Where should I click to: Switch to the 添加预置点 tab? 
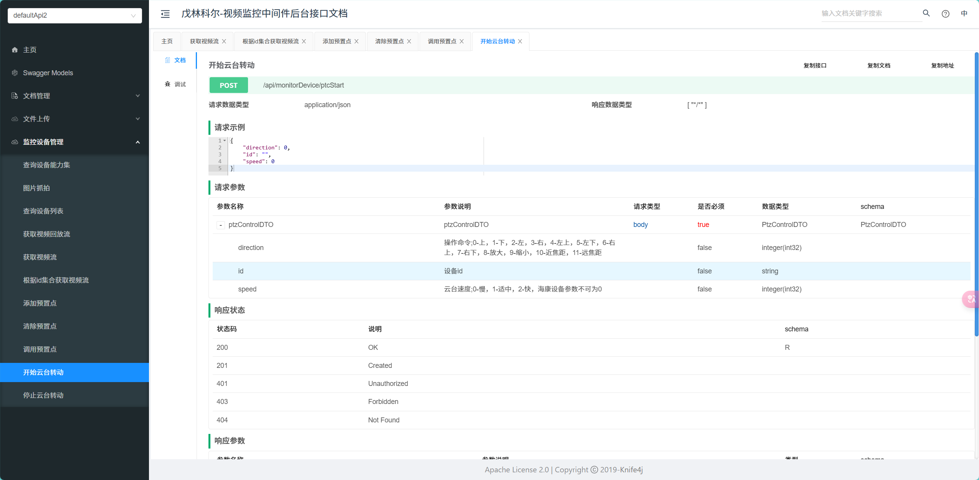coord(336,41)
